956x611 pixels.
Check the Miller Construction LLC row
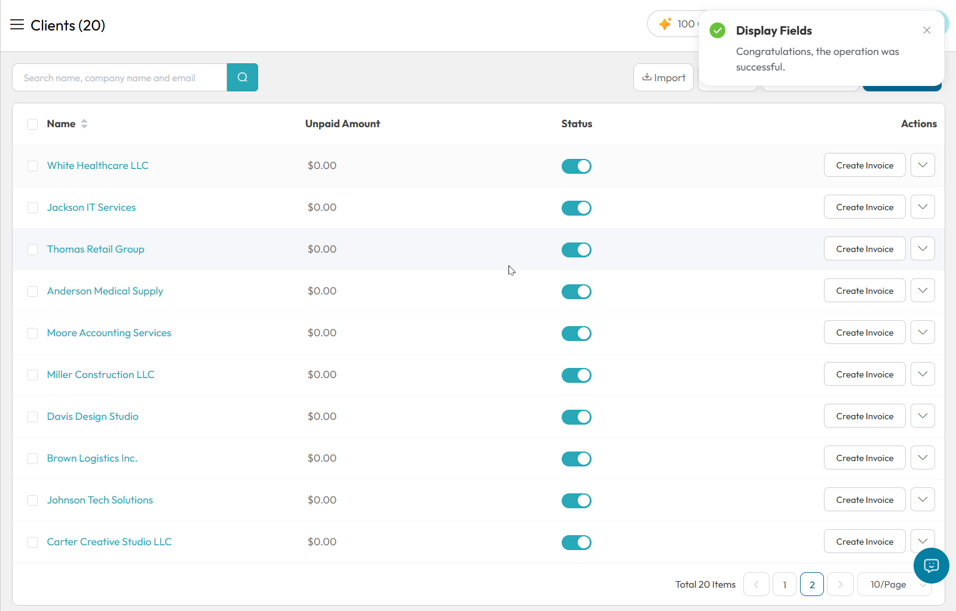(33, 375)
